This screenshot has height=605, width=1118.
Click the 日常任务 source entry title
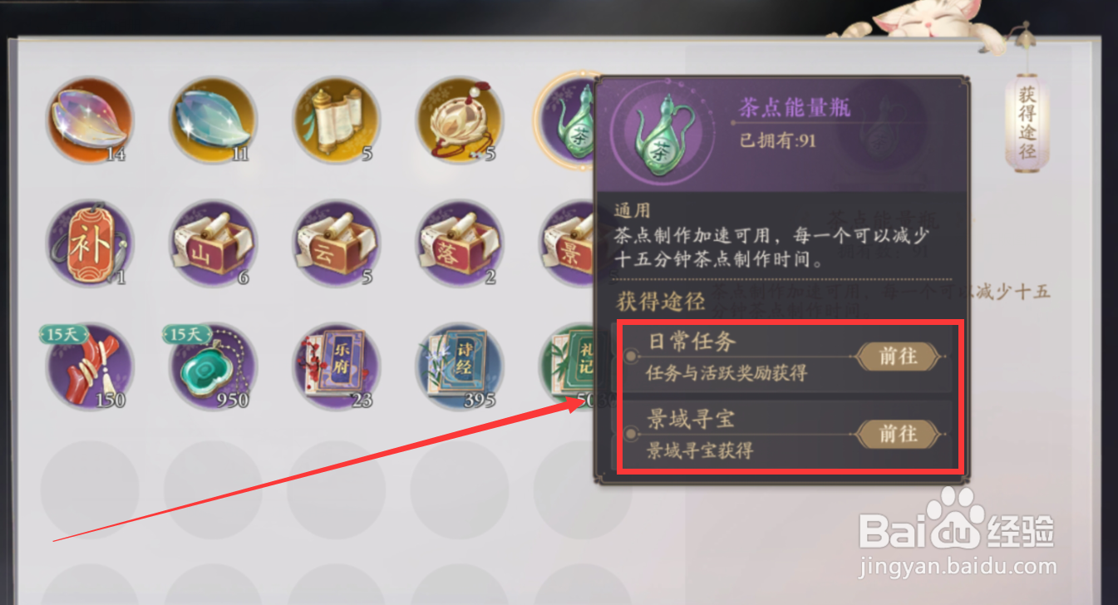tap(692, 342)
